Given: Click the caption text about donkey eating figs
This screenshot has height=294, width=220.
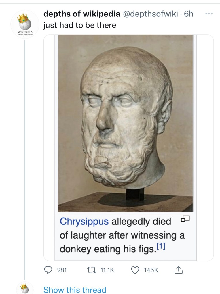Looking at the screenshot, I should [x=122, y=235].
